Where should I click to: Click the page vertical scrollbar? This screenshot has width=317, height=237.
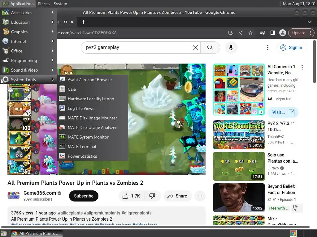tap(315, 62)
